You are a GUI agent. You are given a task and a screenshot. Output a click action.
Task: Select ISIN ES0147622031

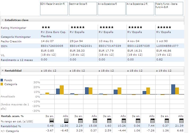pyautogui.click(x=81, y=46)
